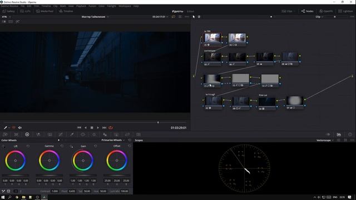Viewport: 356px width, 200px height.
Task: Toggle the Lightbox view
Action: tap(345, 11)
